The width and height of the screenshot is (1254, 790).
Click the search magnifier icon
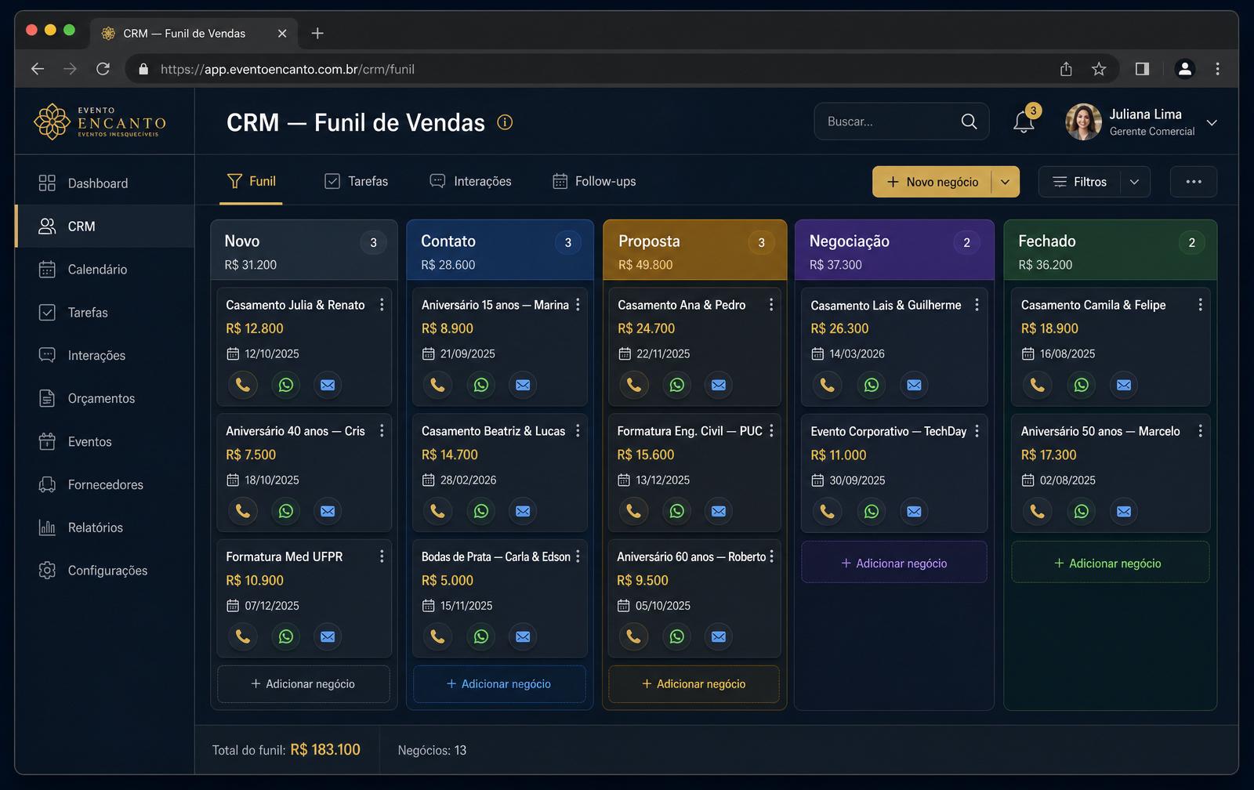click(x=969, y=121)
